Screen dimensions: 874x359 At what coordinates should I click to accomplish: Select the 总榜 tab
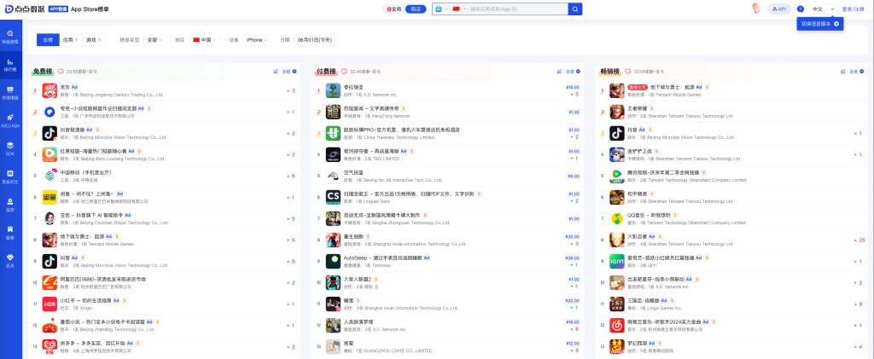tap(48, 40)
